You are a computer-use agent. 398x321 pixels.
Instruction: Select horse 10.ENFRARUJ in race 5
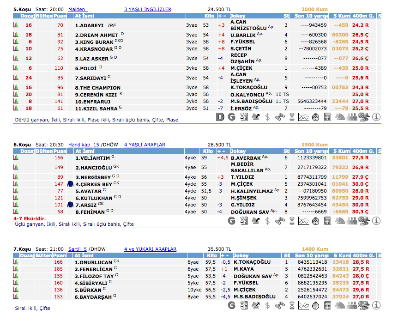(95, 101)
